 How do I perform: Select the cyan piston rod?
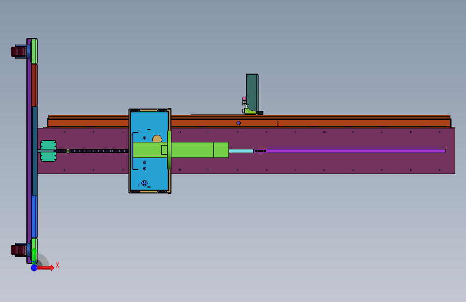241,151
